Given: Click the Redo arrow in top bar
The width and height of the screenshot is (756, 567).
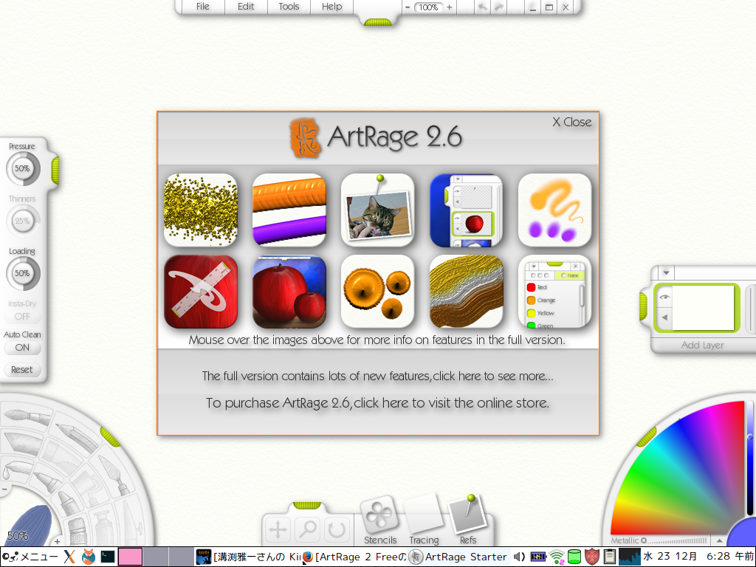Looking at the screenshot, I should 499,7.
